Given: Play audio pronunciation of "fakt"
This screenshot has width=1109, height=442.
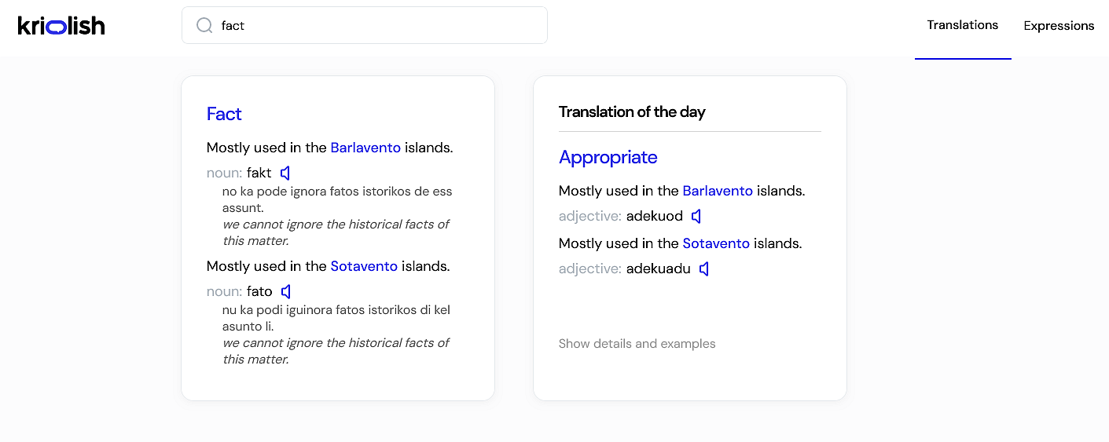Looking at the screenshot, I should [285, 173].
